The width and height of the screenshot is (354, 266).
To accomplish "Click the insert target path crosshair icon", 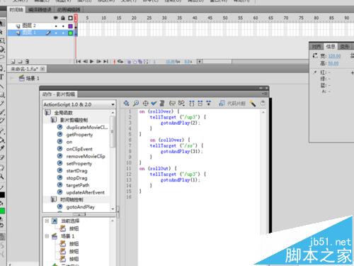I will pos(146,104).
